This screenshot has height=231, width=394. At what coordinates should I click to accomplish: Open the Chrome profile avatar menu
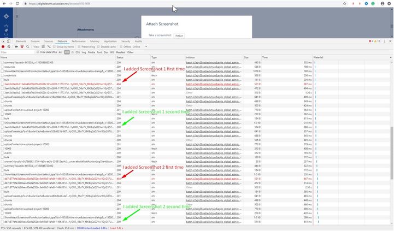coord(383,3)
